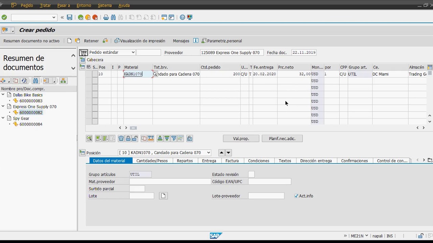Click the horizontal scrollbar thumb below the items table

(133, 128)
